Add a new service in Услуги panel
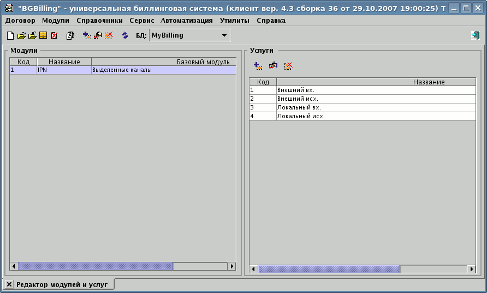Image resolution: width=487 pixels, height=293 pixels. (x=258, y=66)
